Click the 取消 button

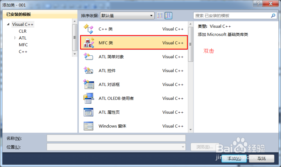(261, 158)
